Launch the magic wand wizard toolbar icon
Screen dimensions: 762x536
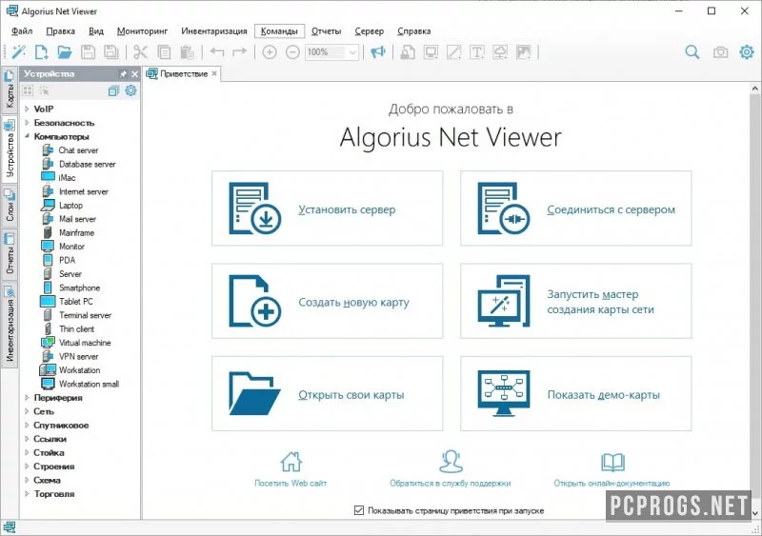pos(18,52)
